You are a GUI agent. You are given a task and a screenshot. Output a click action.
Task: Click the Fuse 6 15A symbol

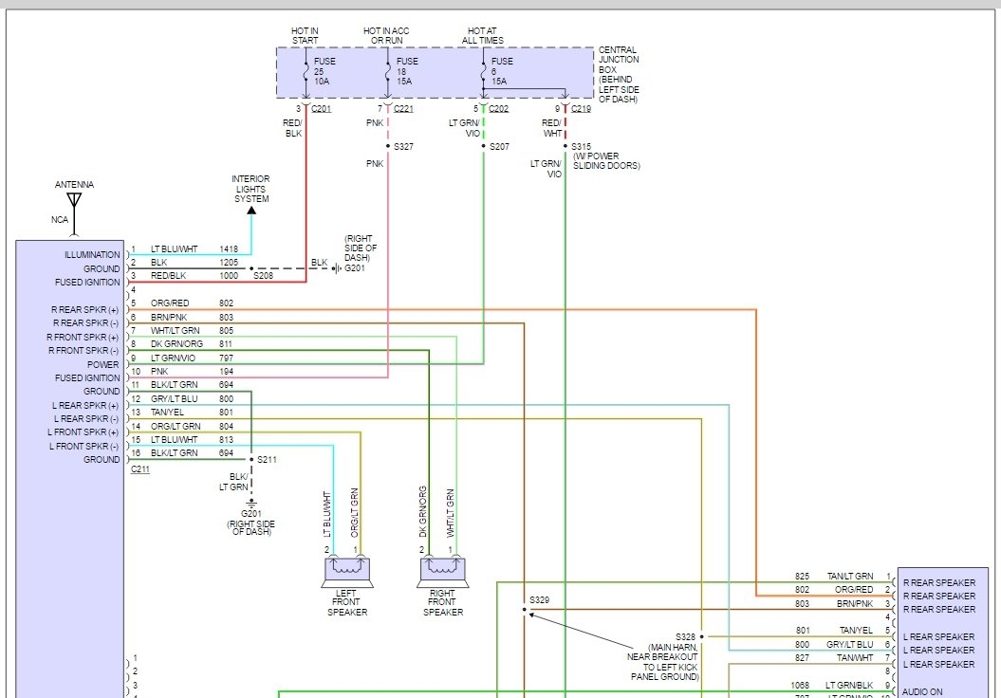pyautogui.click(x=483, y=73)
